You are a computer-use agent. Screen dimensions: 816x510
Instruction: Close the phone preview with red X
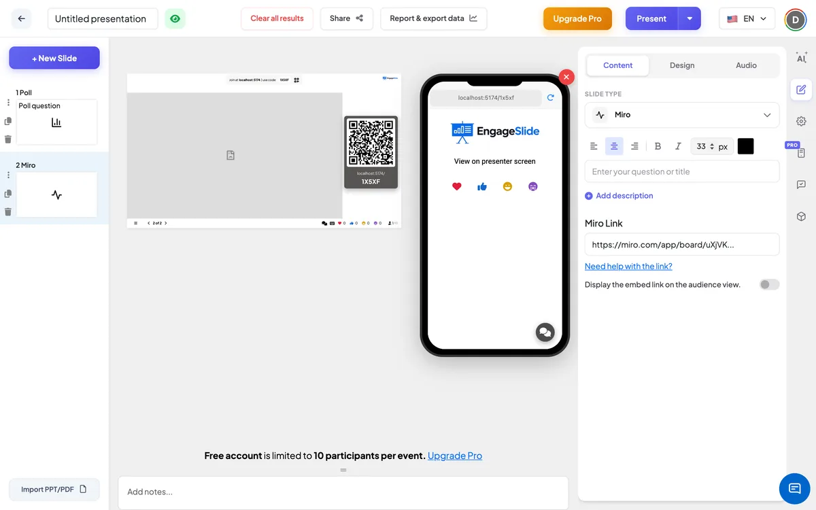click(x=566, y=77)
